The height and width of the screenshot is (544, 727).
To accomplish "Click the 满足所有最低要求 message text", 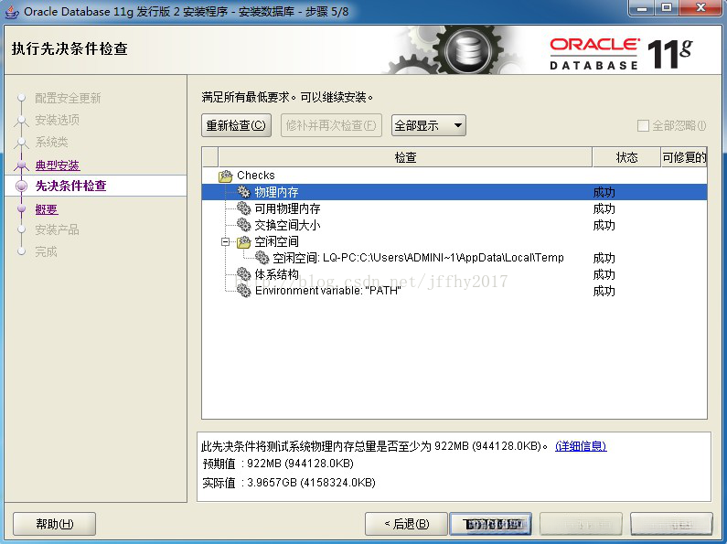I will click(287, 97).
